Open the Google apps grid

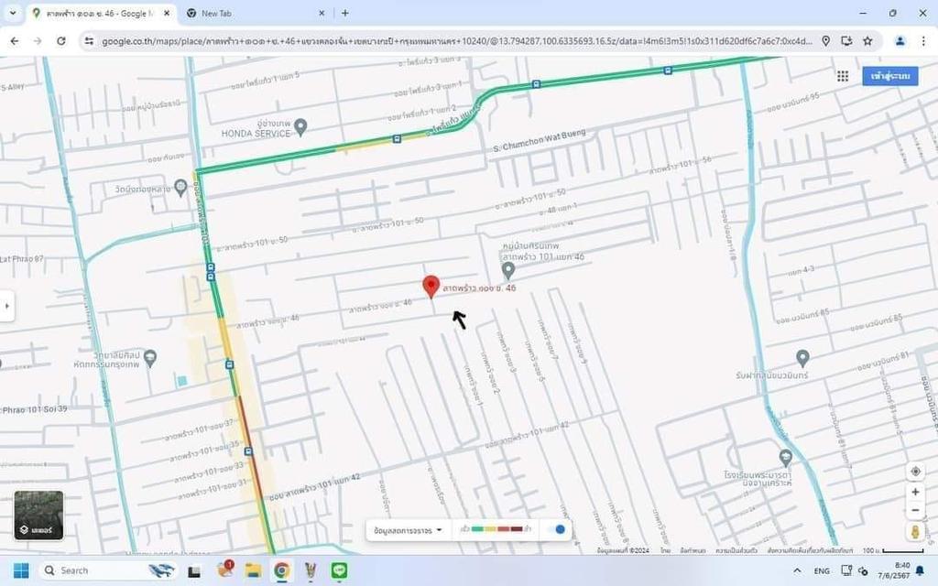[x=842, y=76]
